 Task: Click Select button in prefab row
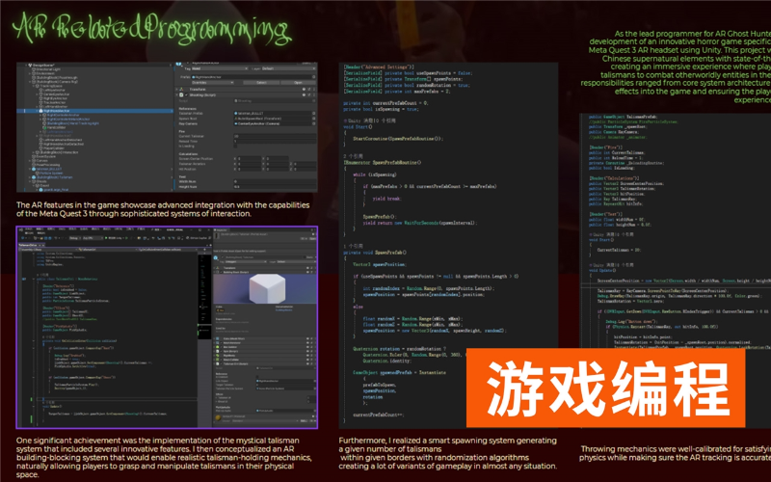[x=261, y=82]
